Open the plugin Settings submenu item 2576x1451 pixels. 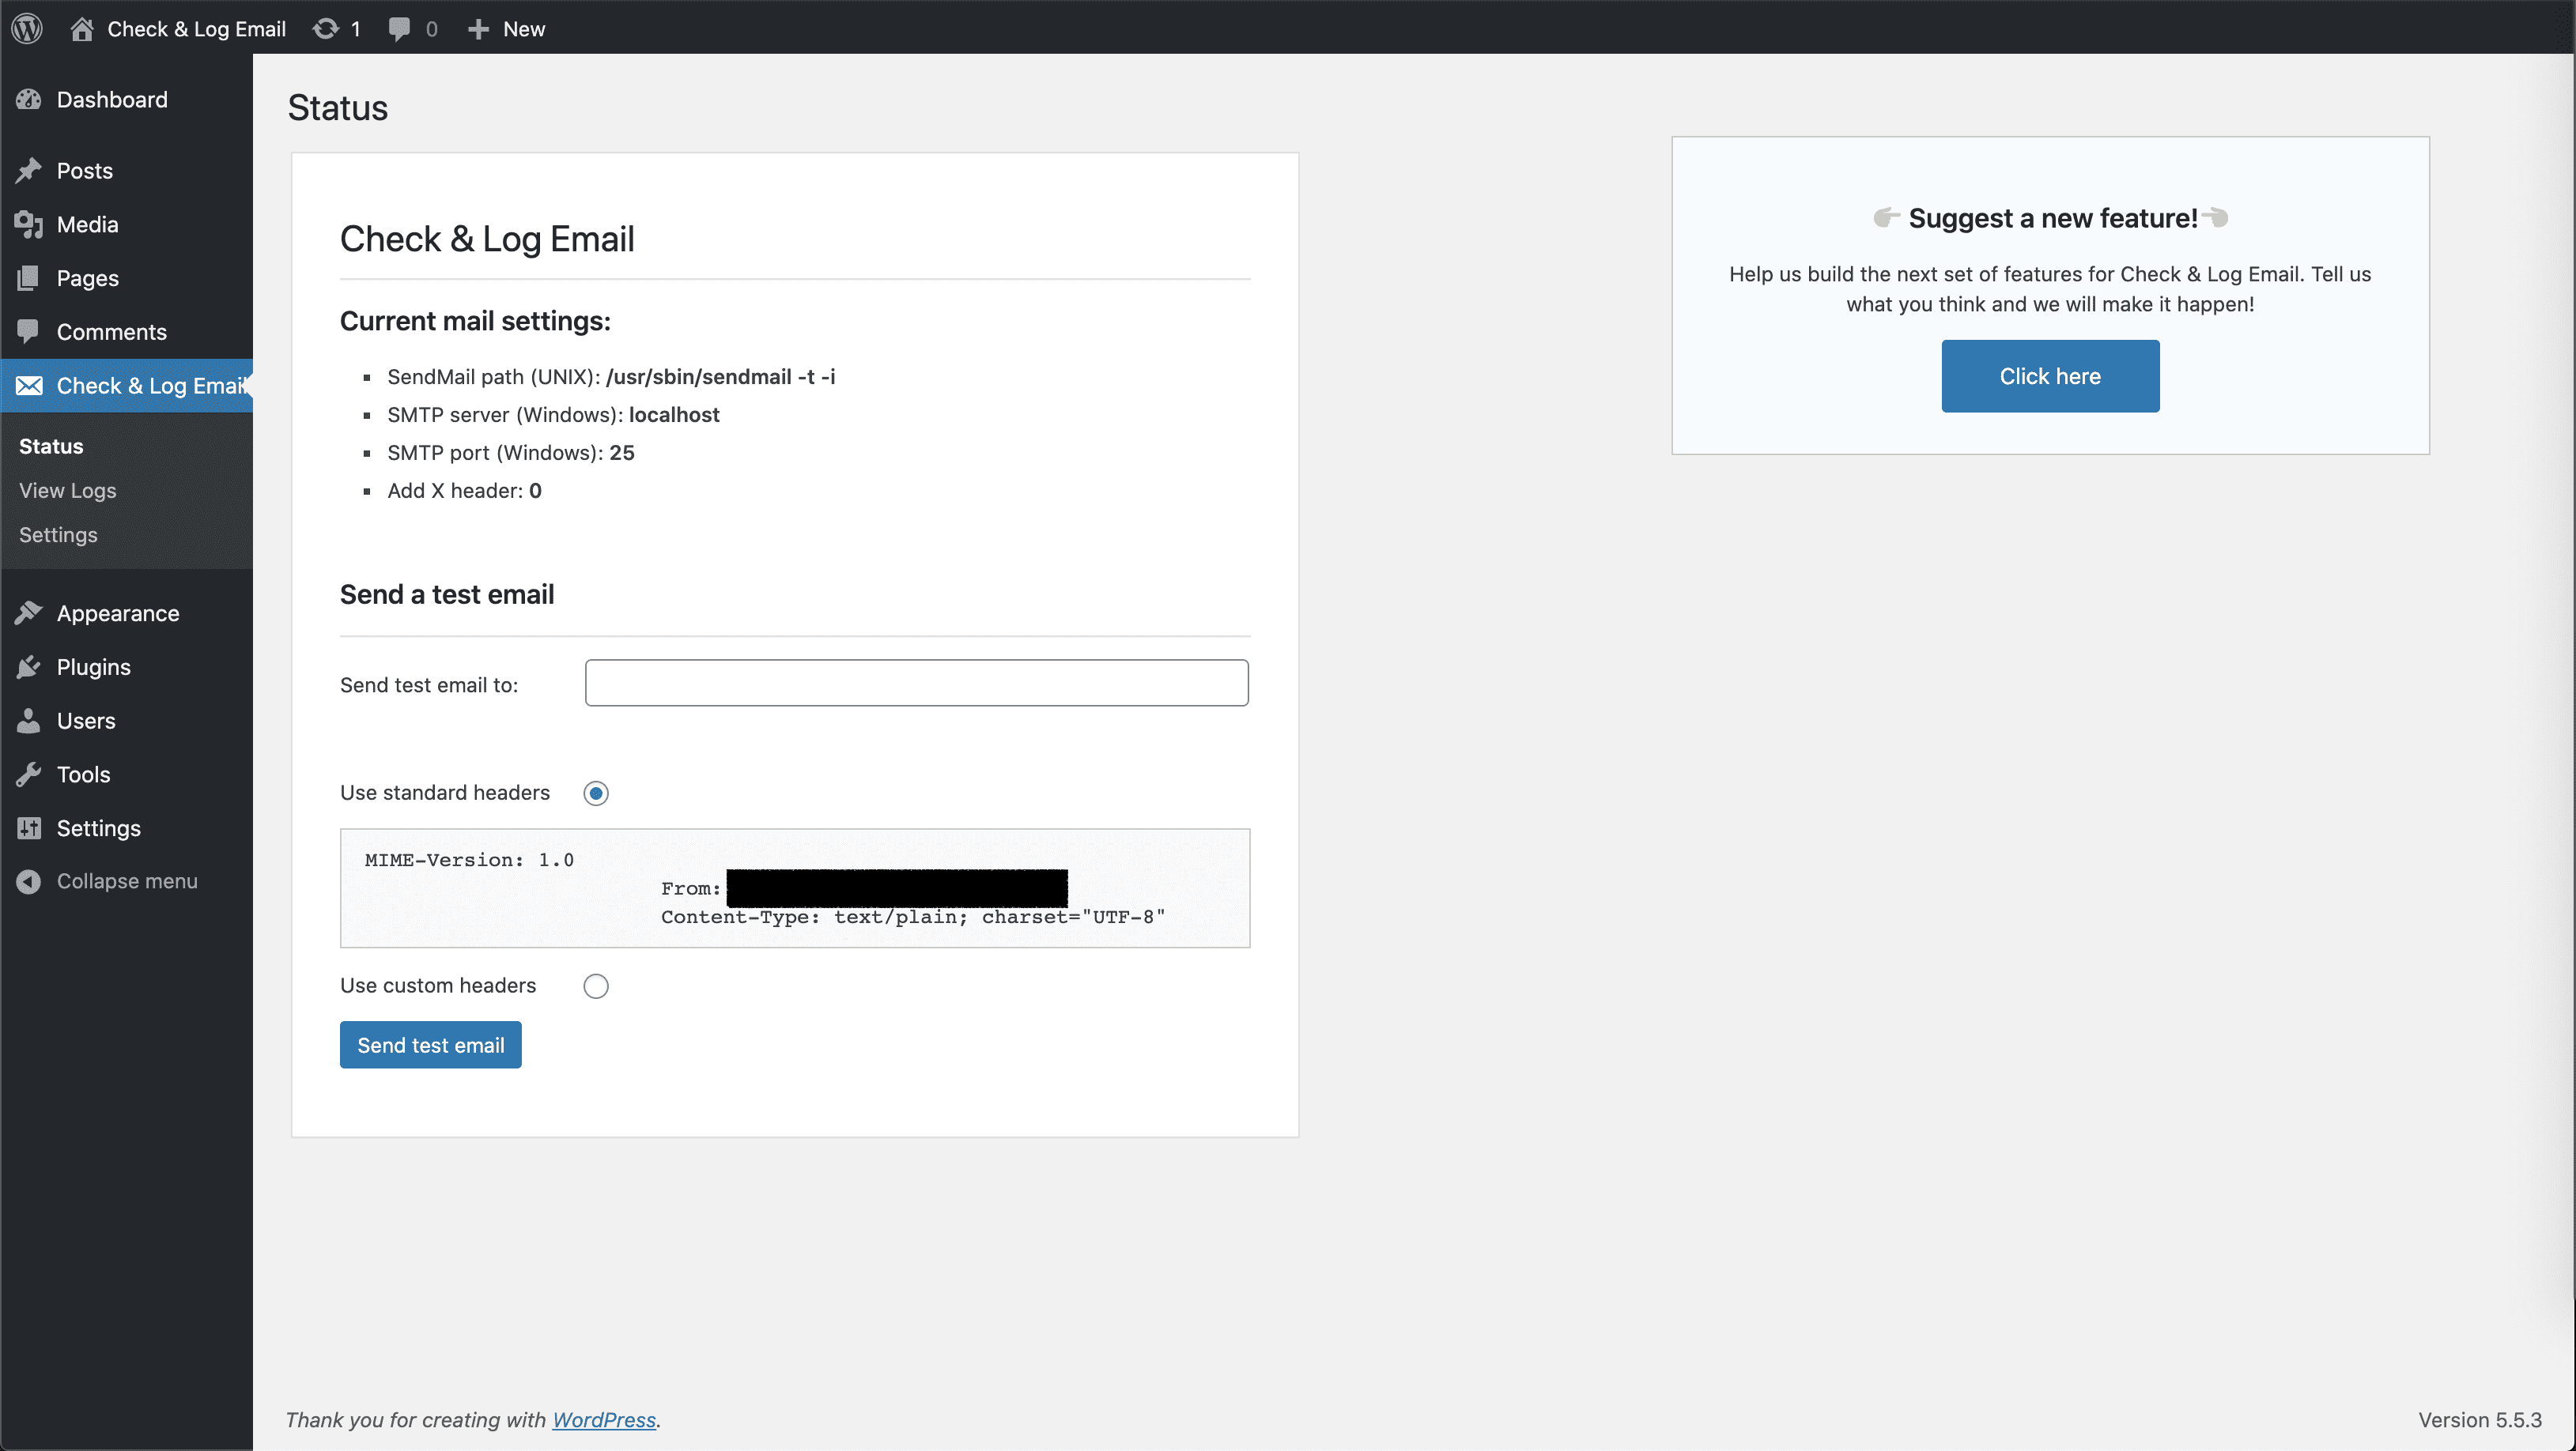(57, 534)
